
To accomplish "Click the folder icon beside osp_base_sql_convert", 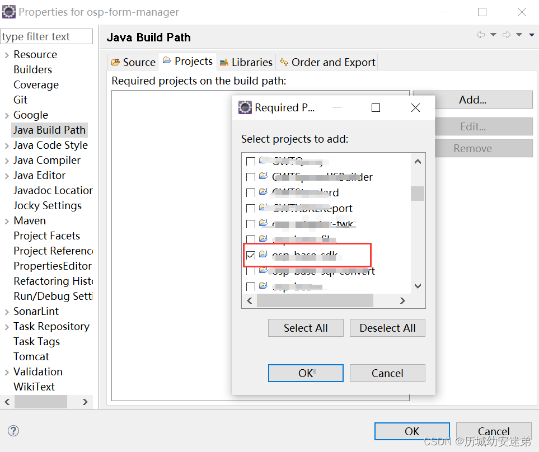I will (x=264, y=271).
